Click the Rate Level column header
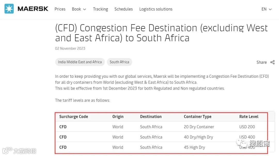 [x=249, y=117]
